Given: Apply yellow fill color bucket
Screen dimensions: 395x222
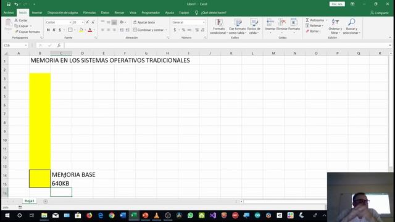Looking at the screenshot, I should tap(81, 30).
